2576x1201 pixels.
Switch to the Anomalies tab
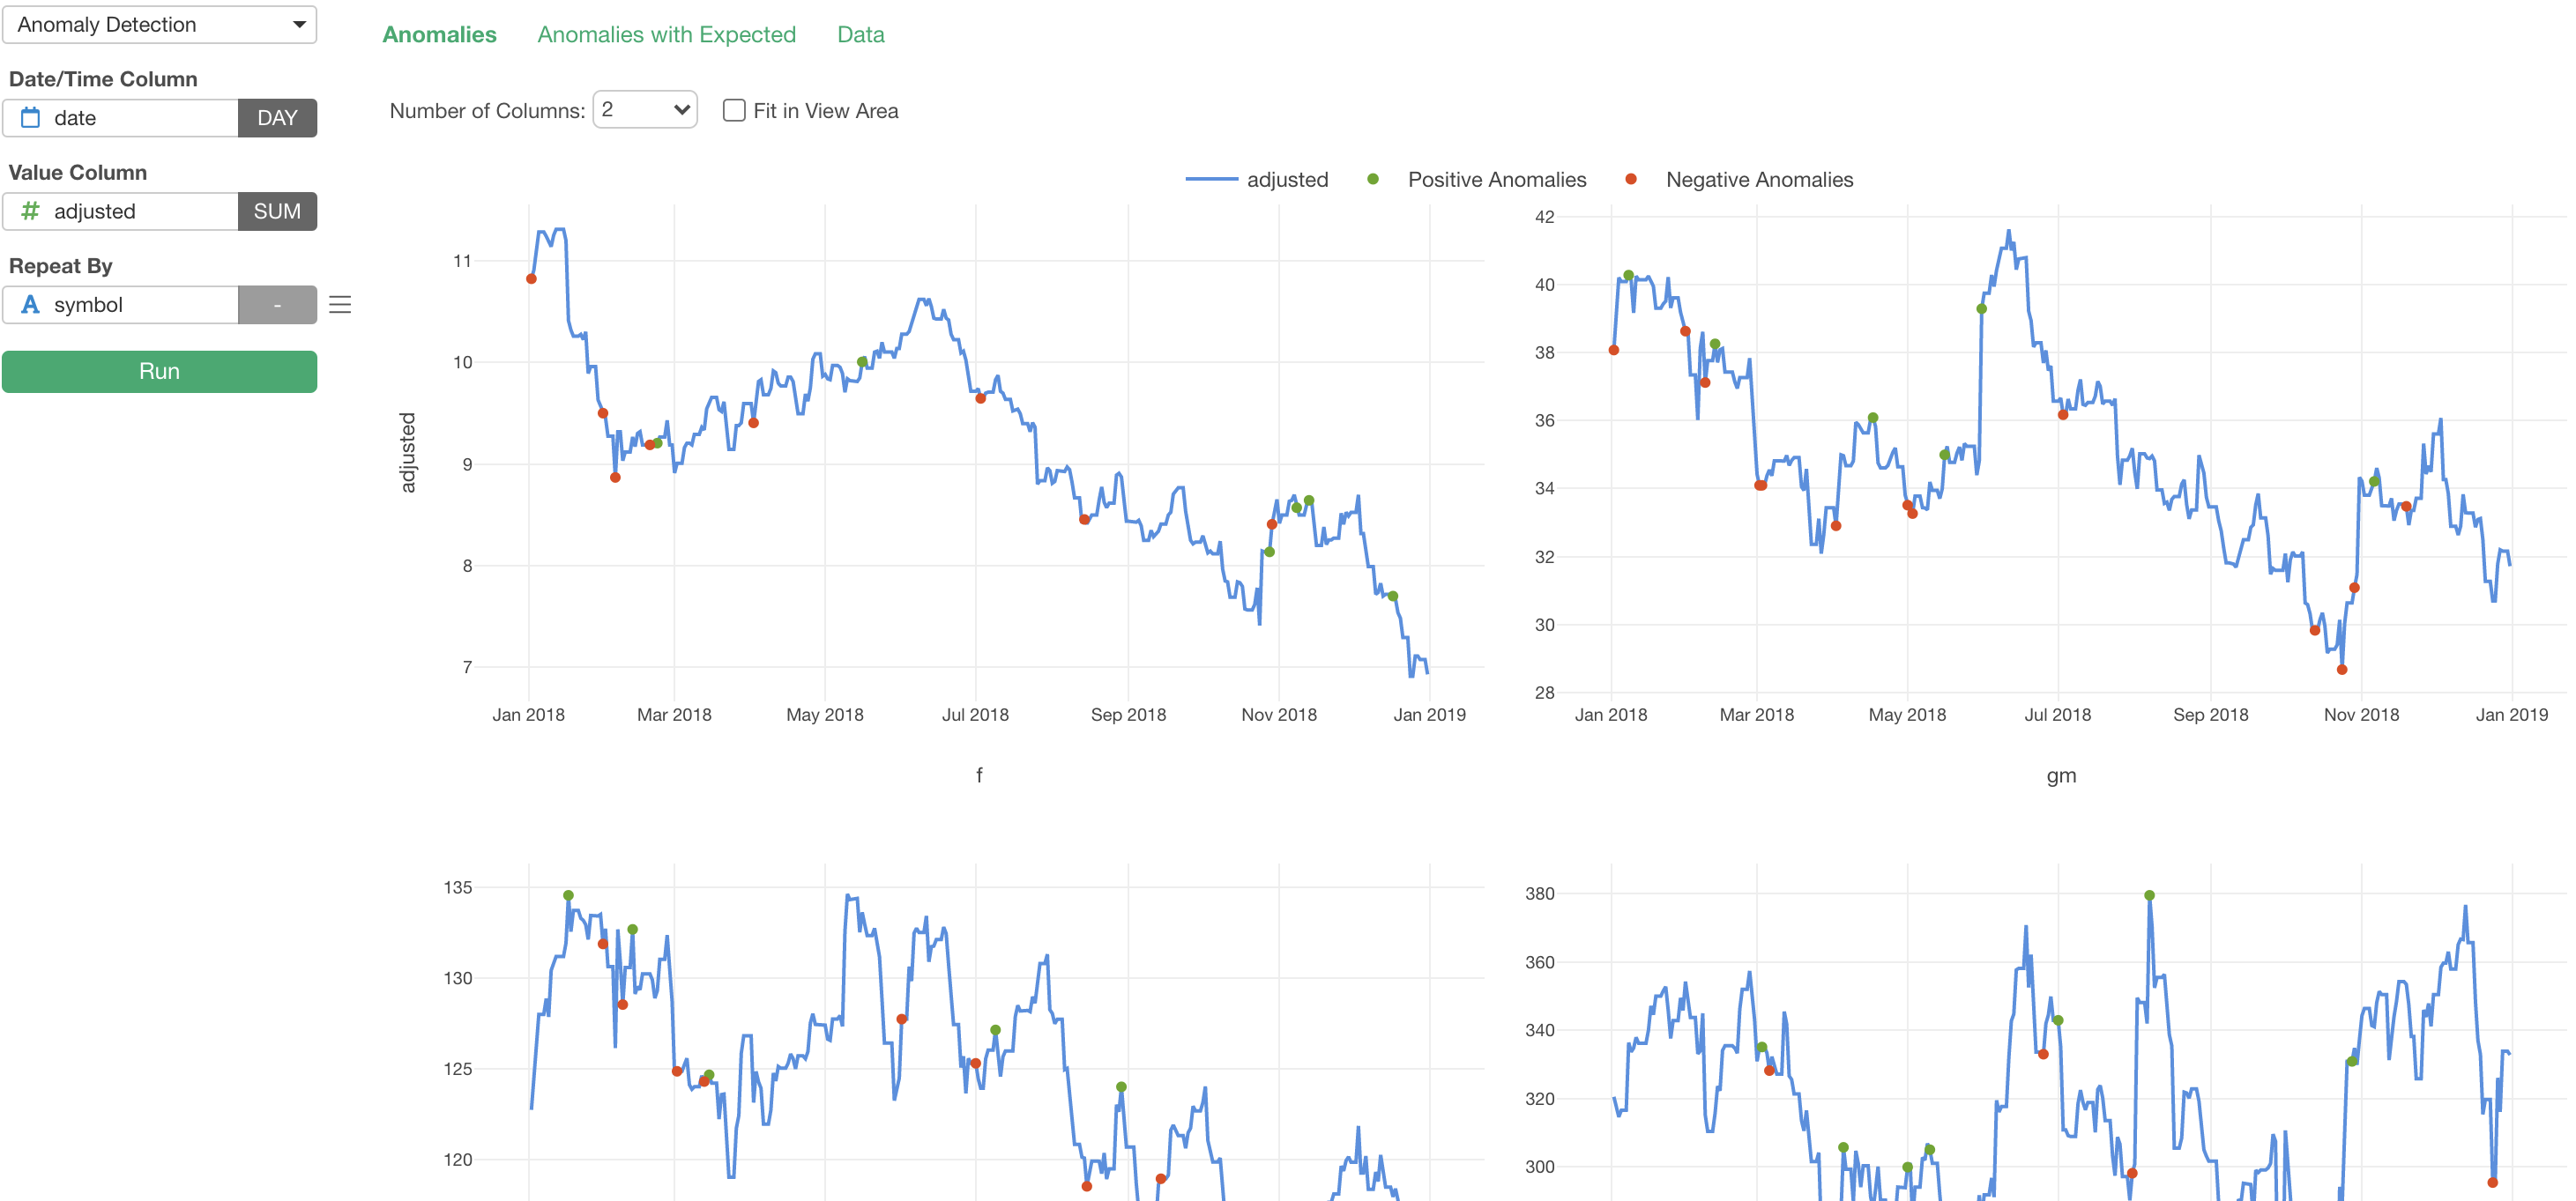pos(439,35)
